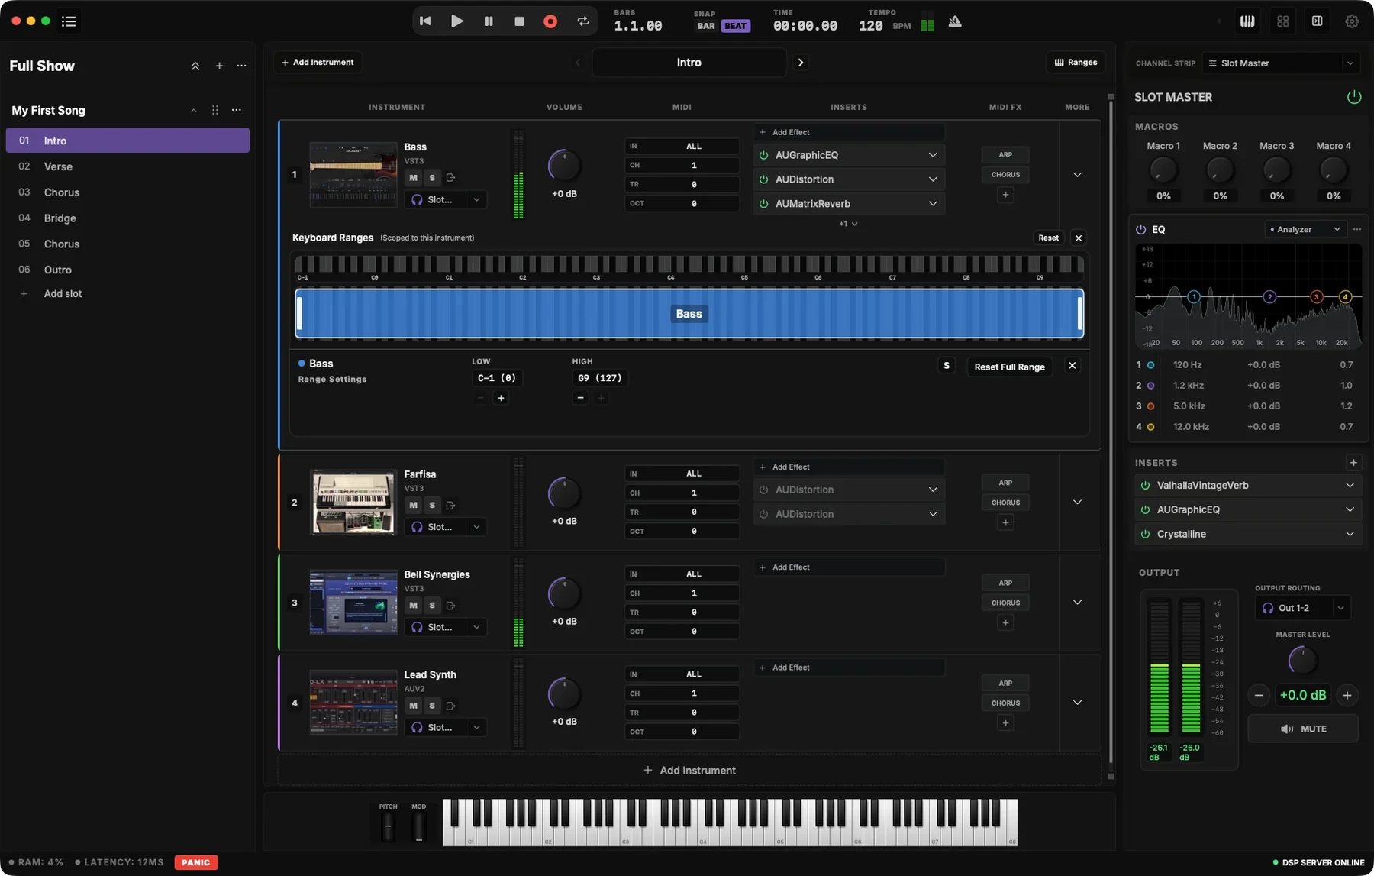Select the Bridge slot
Screen dimensions: 1374x876
click(x=127, y=218)
